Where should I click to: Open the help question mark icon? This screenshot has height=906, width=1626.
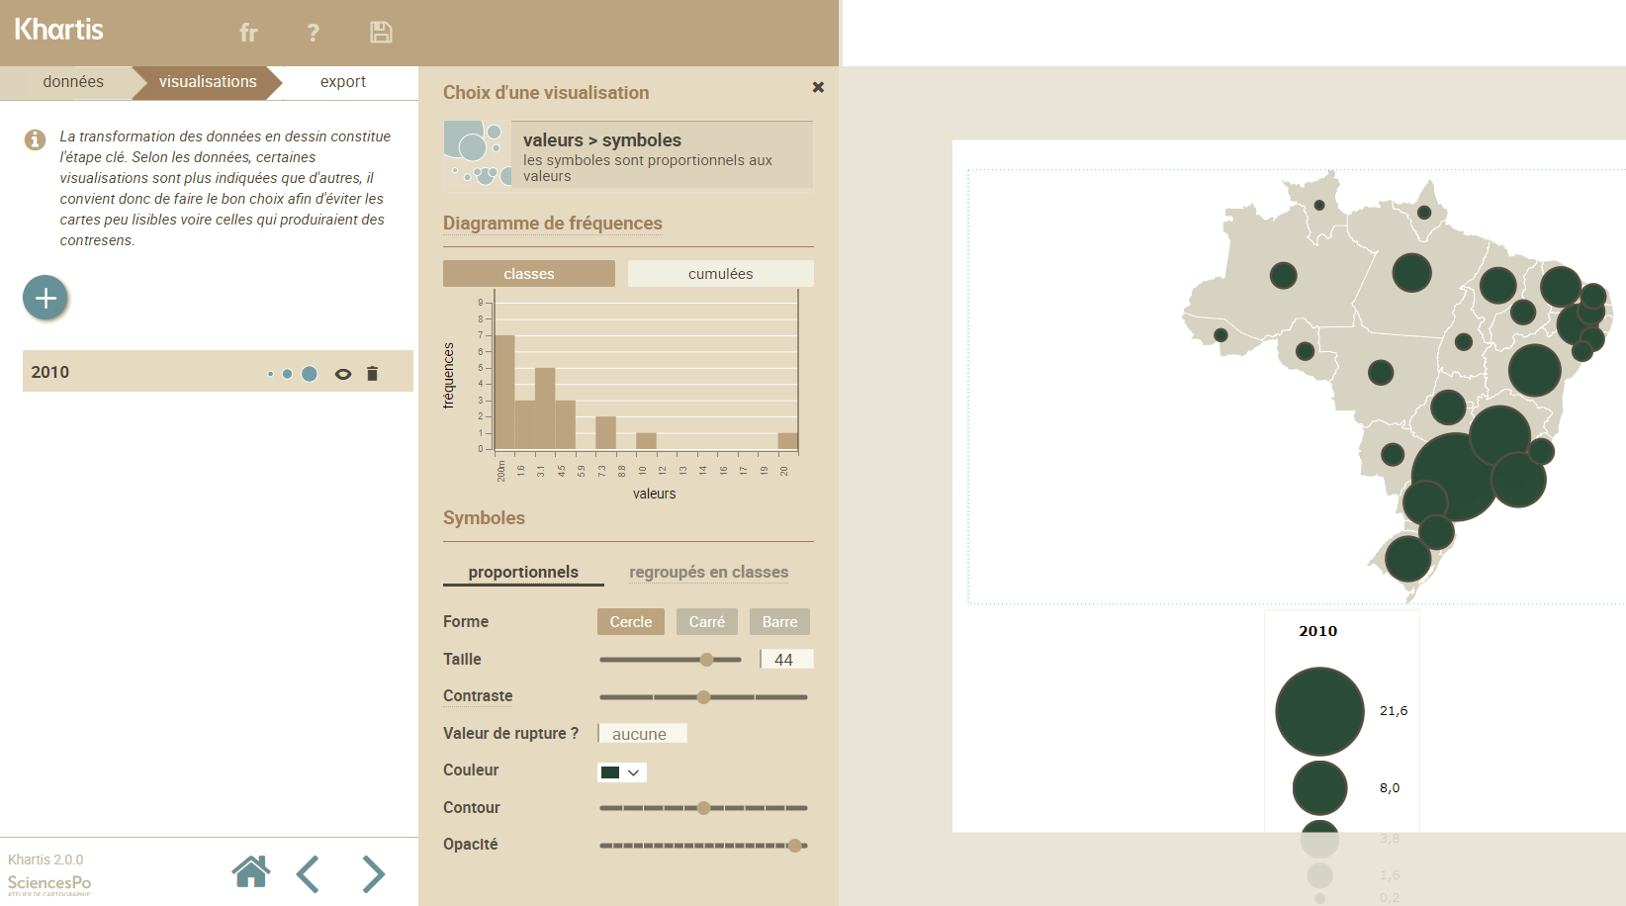click(313, 33)
